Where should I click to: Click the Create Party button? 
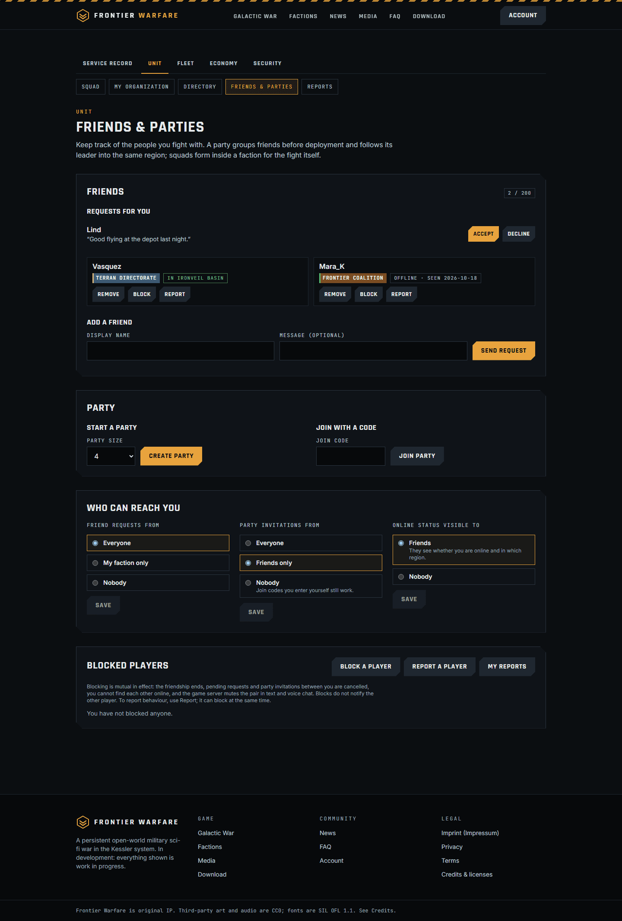click(171, 456)
